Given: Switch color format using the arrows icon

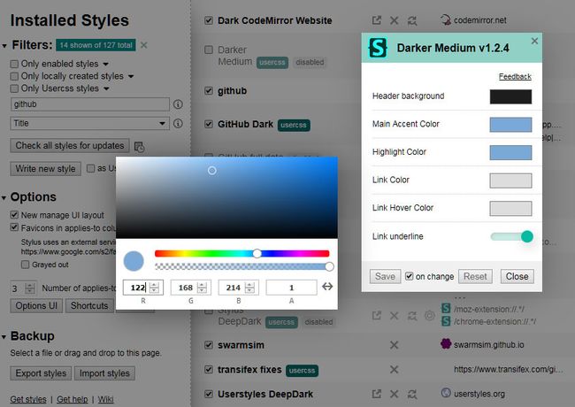Looking at the screenshot, I should click(327, 287).
